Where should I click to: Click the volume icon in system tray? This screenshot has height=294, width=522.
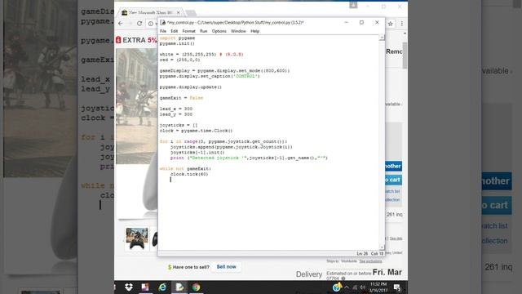[362, 287]
